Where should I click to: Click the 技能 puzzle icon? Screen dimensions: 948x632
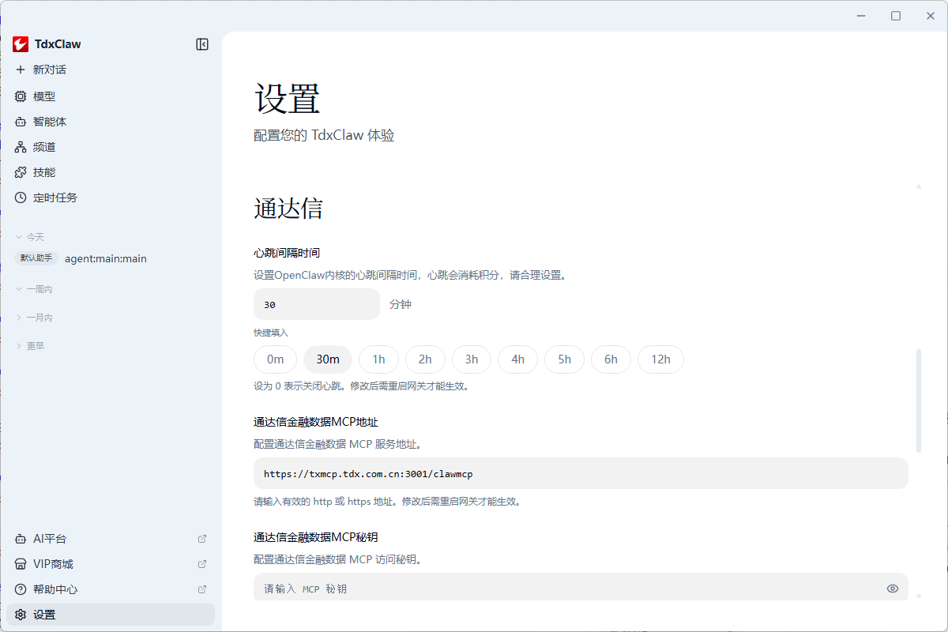pos(21,172)
